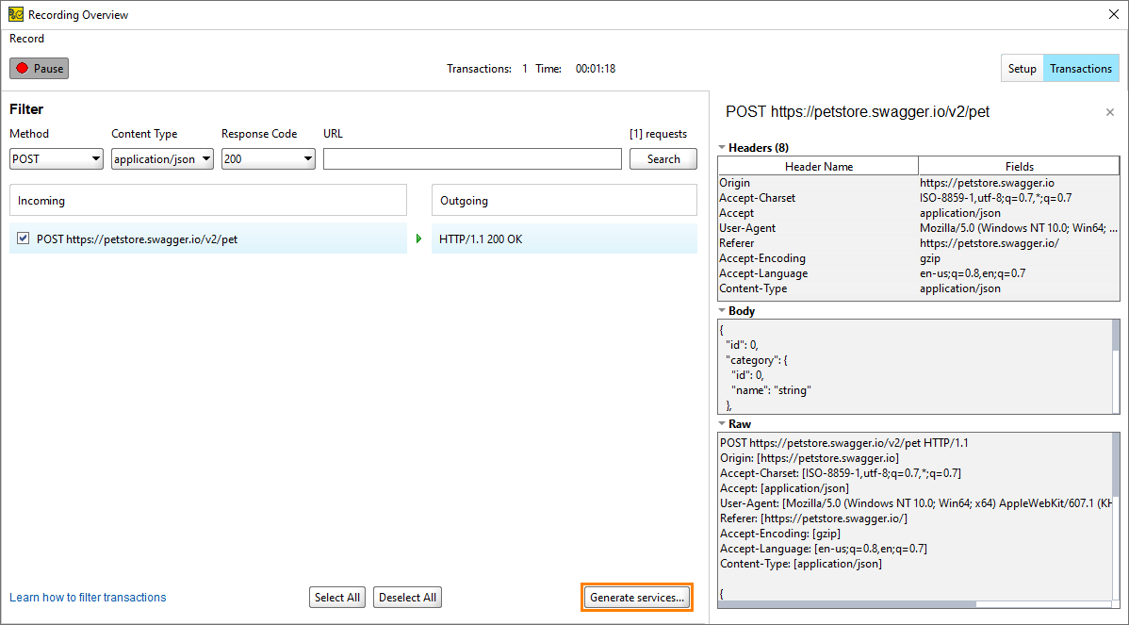
Task: Close the transaction detail panel with the X
Action: coord(1109,111)
